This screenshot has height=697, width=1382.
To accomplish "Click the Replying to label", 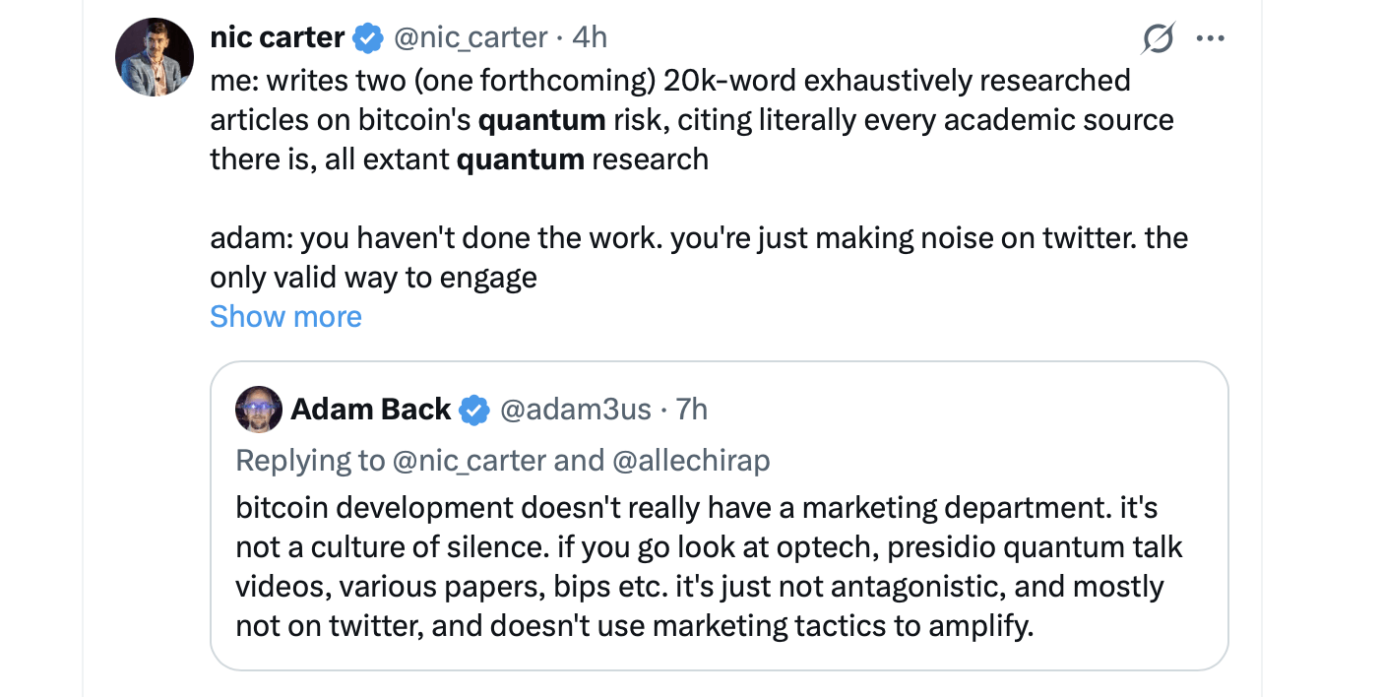I will point(310,460).
